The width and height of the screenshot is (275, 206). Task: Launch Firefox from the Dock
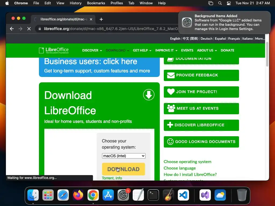coord(78,195)
